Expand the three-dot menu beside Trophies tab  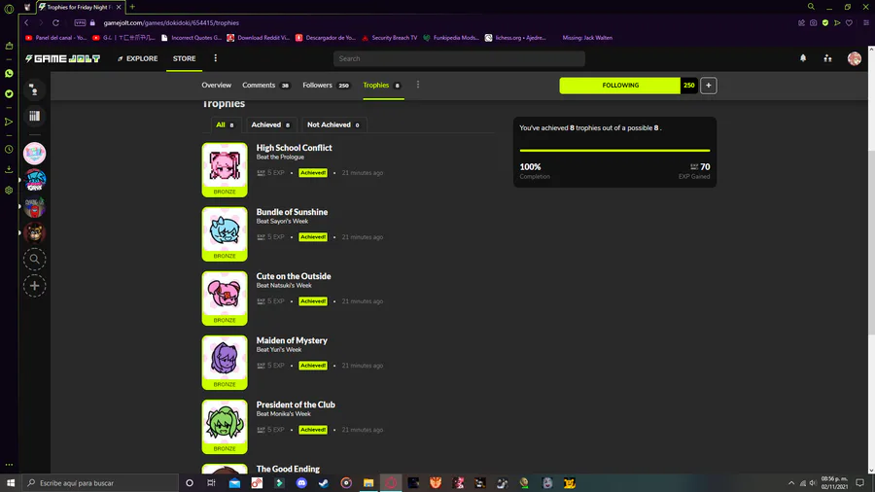[x=418, y=85]
